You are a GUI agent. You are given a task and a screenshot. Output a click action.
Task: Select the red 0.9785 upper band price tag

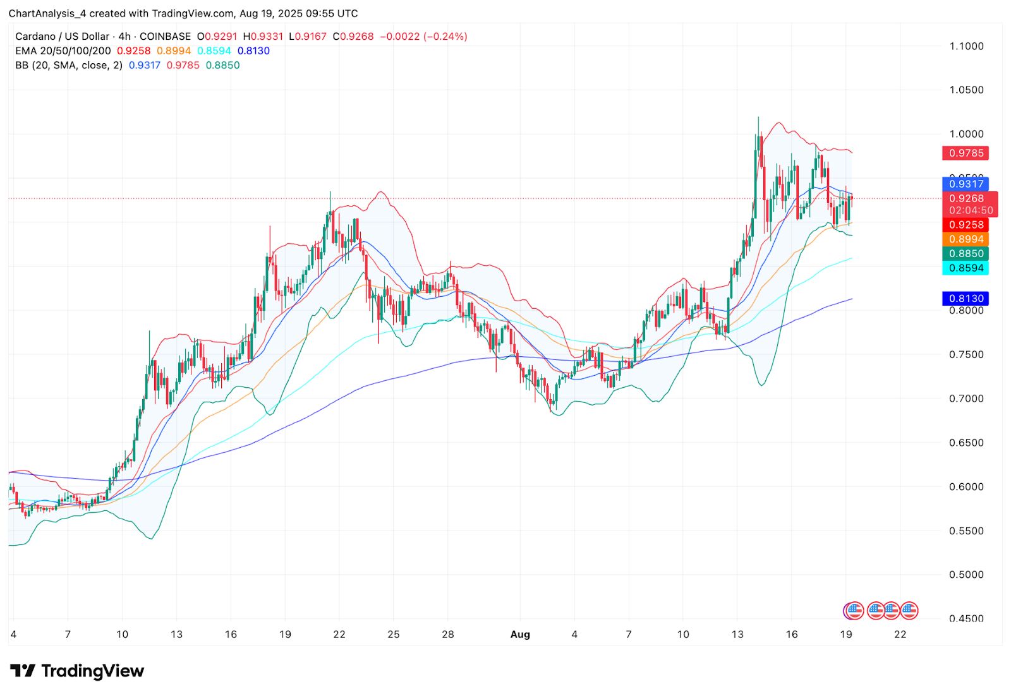click(x=966, y=153)
